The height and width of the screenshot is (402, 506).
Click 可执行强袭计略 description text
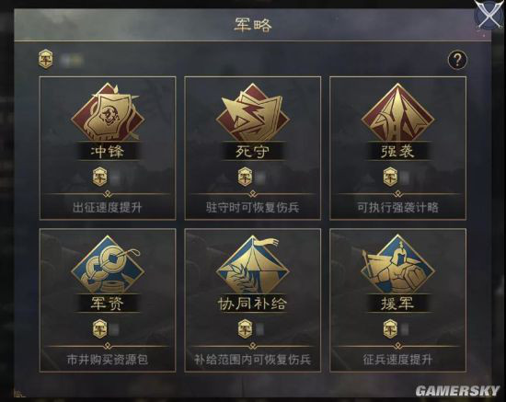pos(397,208)
